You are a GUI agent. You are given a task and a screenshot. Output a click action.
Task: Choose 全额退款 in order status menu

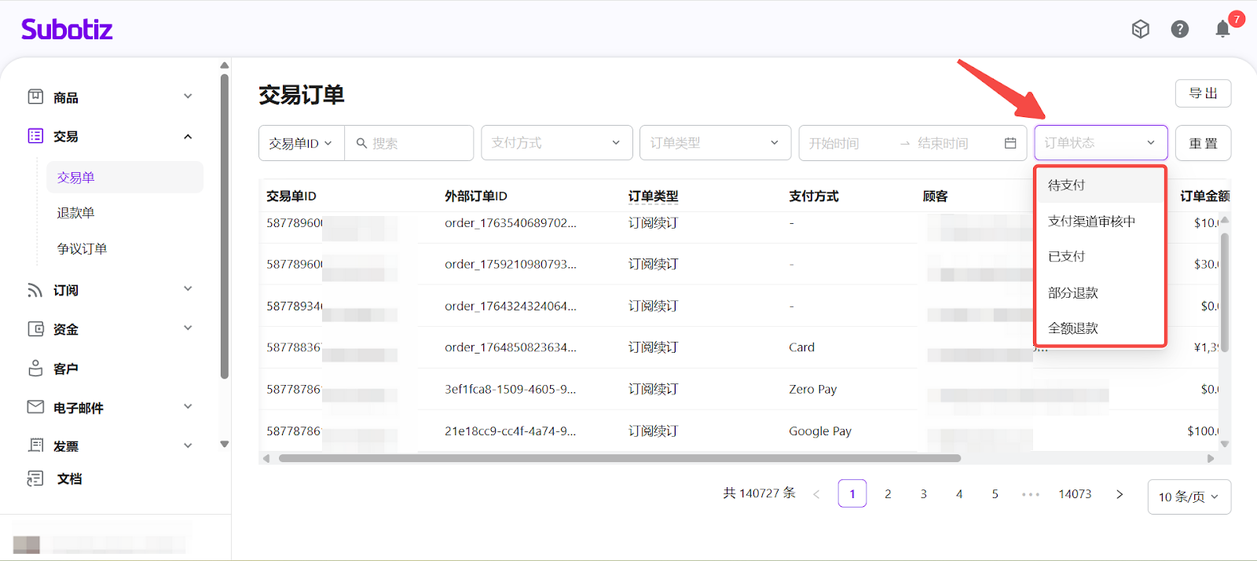coord(1073,328)
